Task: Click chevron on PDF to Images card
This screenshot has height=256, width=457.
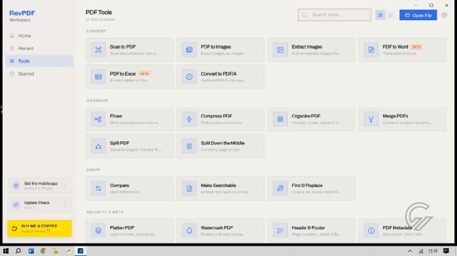Action: pos(257,50)
